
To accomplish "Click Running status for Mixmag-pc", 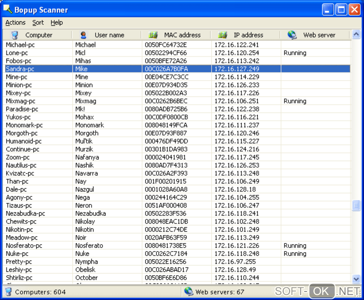I will pyautogui.click(x=295, y=101).
